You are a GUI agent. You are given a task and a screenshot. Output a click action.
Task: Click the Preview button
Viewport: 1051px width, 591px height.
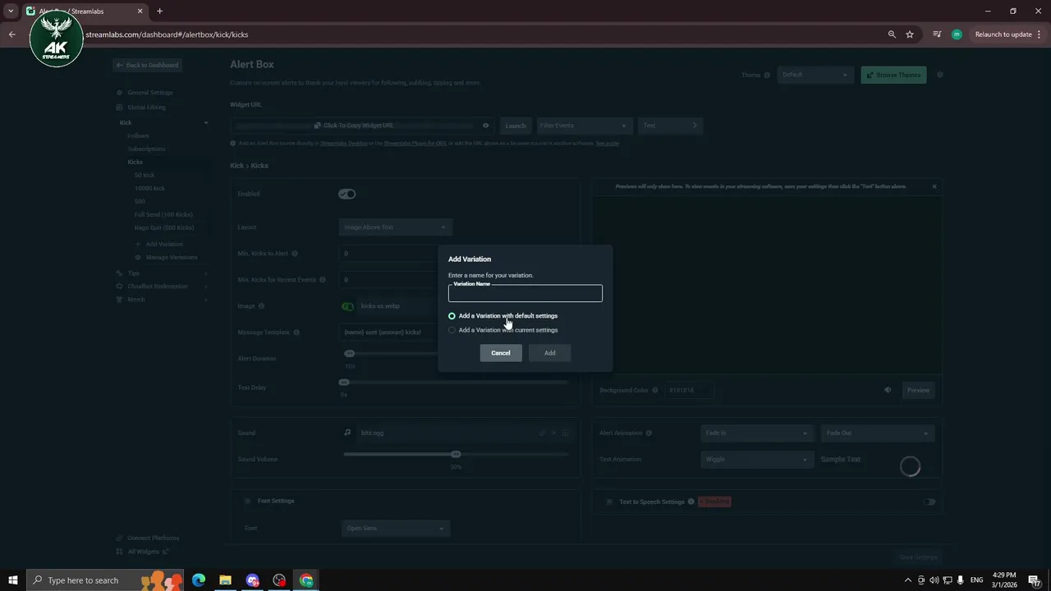click(x=918, y=390)
